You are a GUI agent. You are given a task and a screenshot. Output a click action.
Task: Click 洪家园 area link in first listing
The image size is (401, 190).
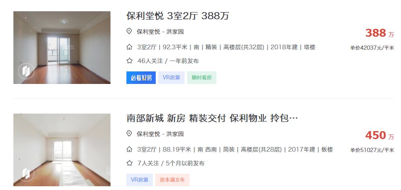click(x=175, y=32)
